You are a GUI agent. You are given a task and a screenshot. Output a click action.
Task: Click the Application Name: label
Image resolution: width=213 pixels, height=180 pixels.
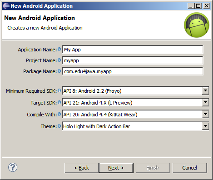click(x=37, y=50)
